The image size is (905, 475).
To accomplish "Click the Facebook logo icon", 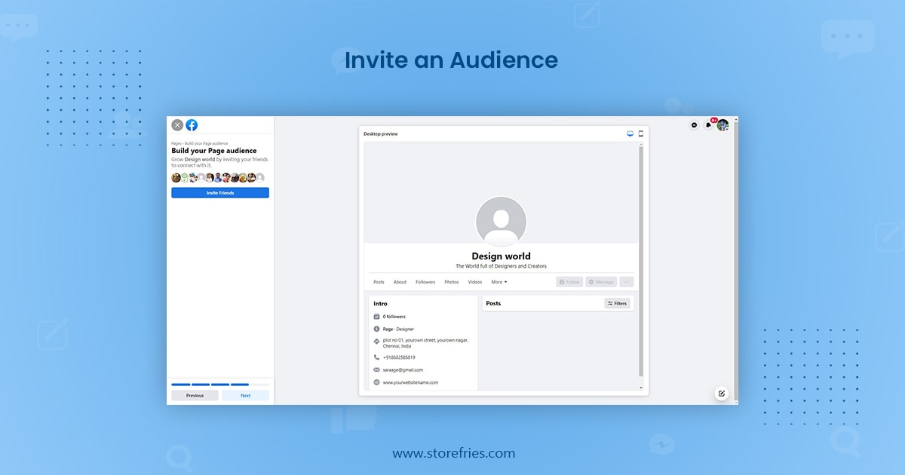I will (x=192, y=125).
